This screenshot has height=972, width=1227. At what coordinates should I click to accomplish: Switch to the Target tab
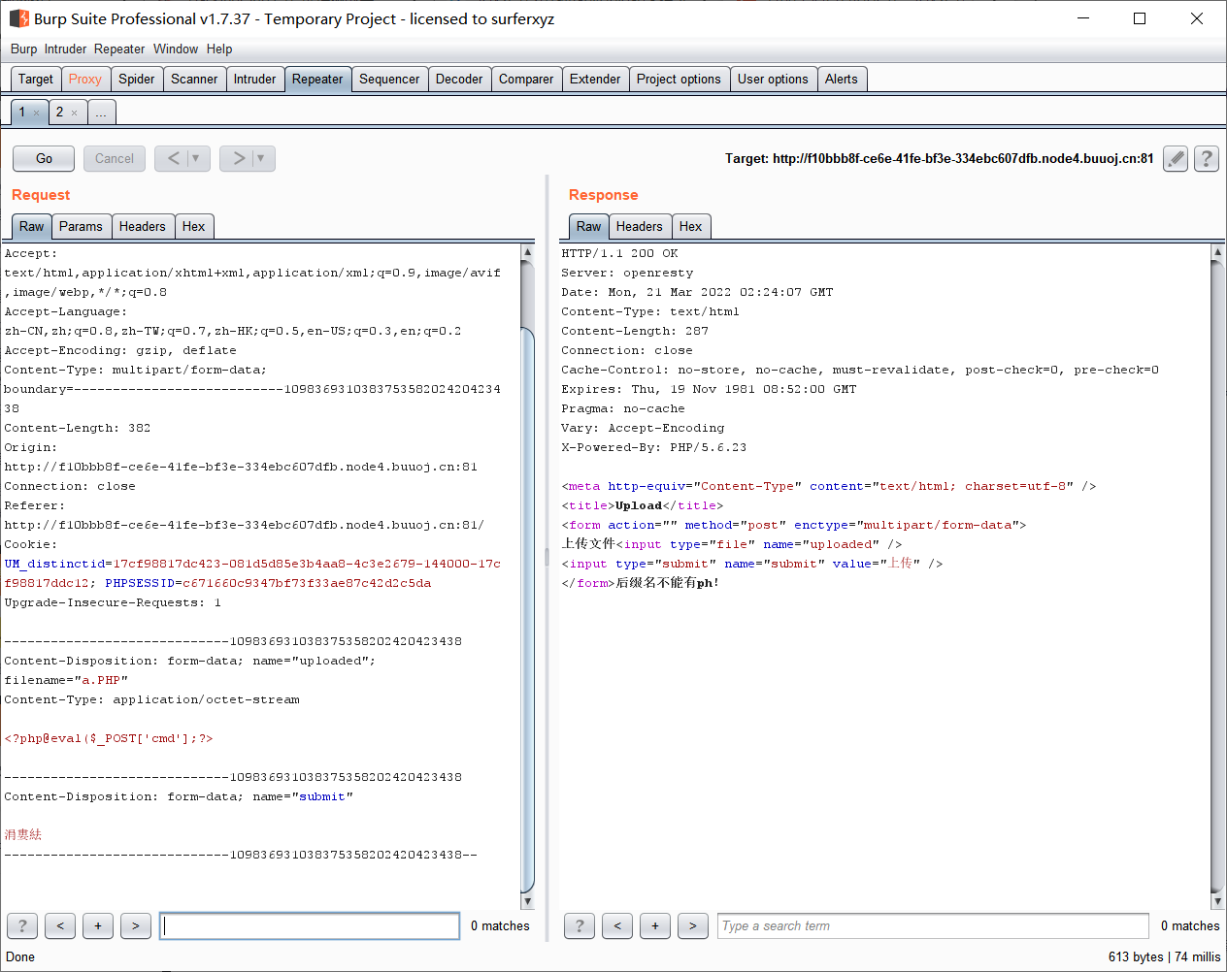click(x=36, y=80)
